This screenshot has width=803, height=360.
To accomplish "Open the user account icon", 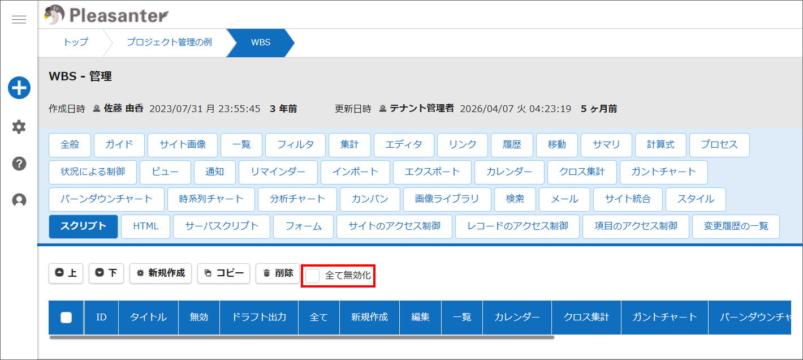I will [19, 200].
